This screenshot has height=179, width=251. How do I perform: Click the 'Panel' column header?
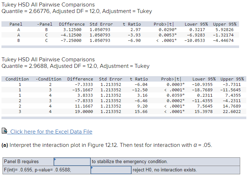(16, 24)
